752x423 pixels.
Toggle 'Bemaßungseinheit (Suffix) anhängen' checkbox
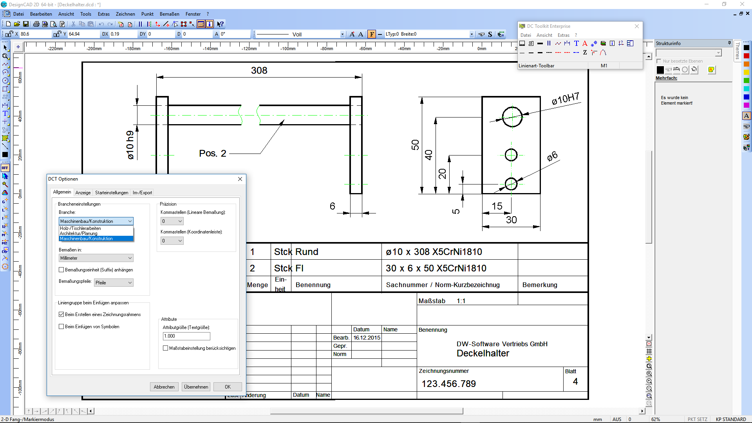tap(61, 270)
